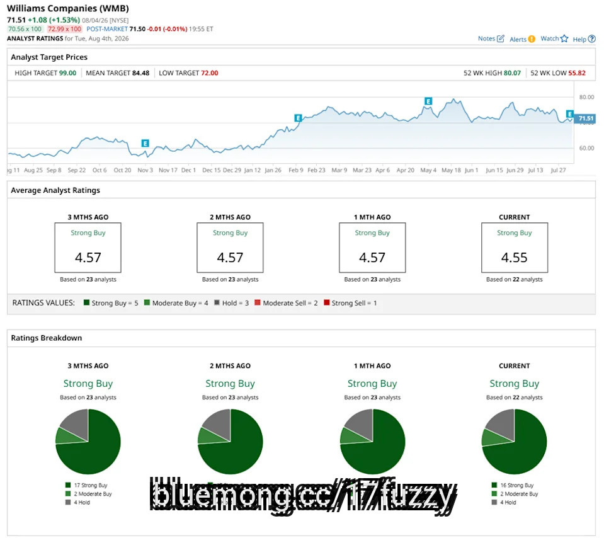This screenshot has height=538, width=604.
Task: Click the 71.51 current price chart label
Action: (585, 118)
